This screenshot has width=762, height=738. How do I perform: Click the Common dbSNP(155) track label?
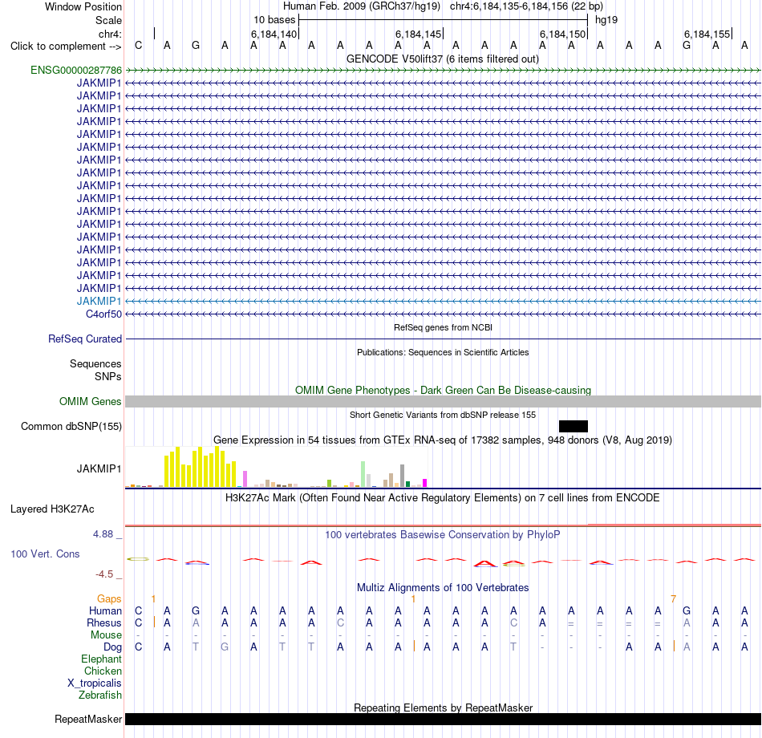(71, 427)
